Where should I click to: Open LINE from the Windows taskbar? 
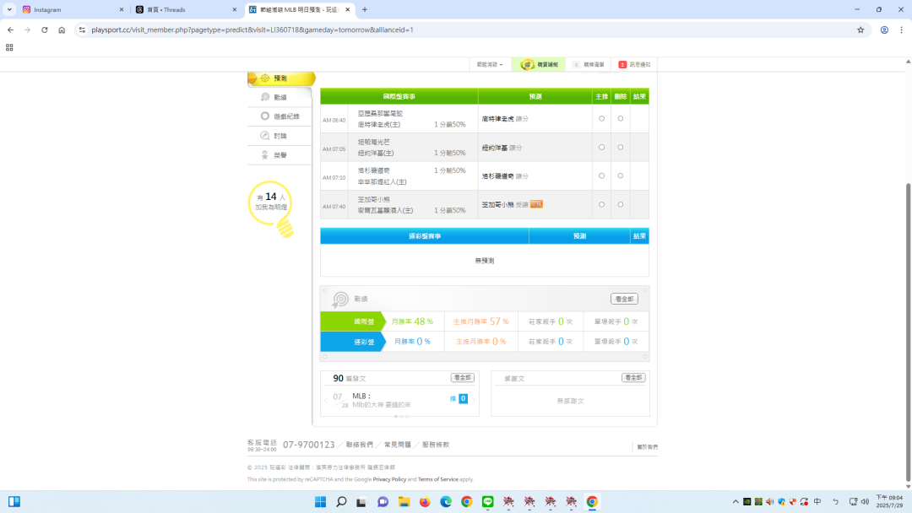coord(487,502)
